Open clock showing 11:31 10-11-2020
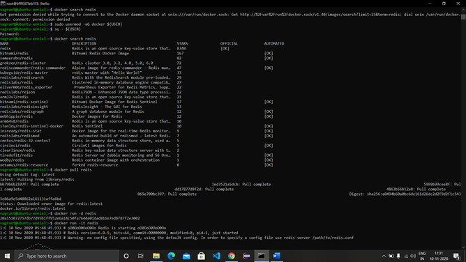The image size is (466, 262). (439, 256)
